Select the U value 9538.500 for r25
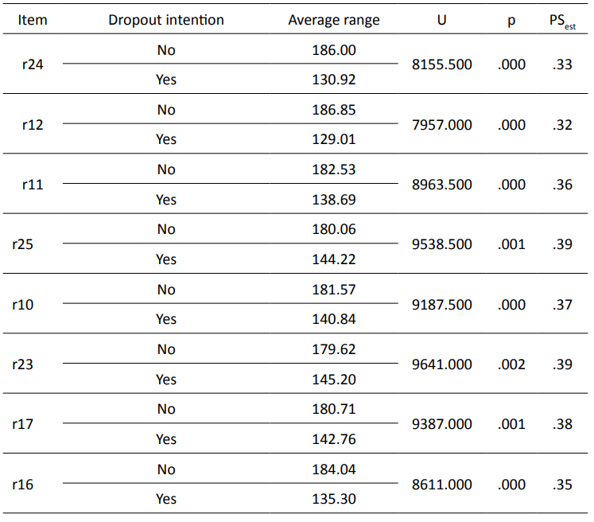 (442, 244)
